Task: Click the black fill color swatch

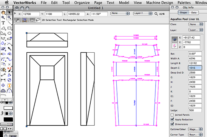Action: click(8, 119)
